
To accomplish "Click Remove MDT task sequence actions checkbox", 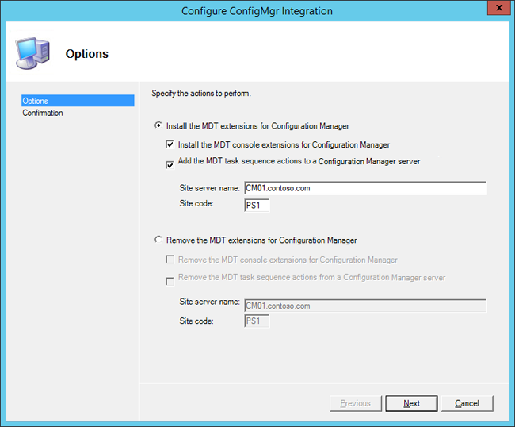I will [x=170, y=280].
